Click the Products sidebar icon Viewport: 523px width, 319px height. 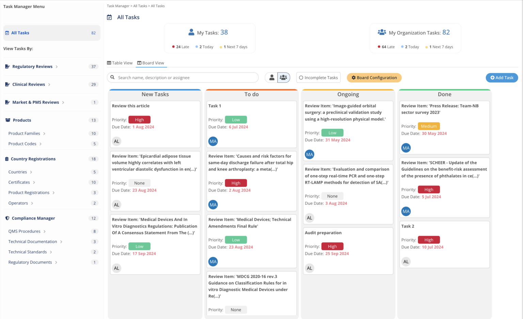7,120
